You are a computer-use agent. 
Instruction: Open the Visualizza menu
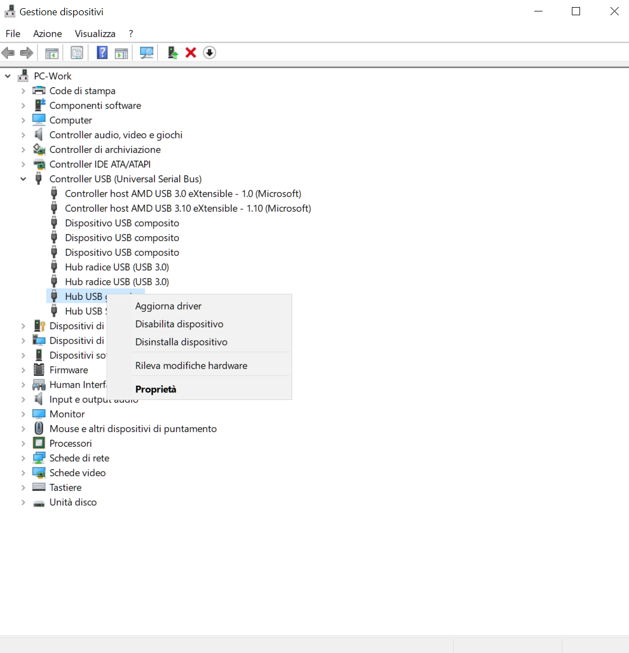coord(95,34)
